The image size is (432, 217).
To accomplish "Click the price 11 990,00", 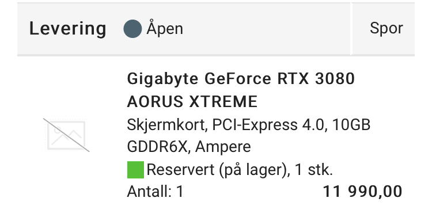I will coord(362,192).
